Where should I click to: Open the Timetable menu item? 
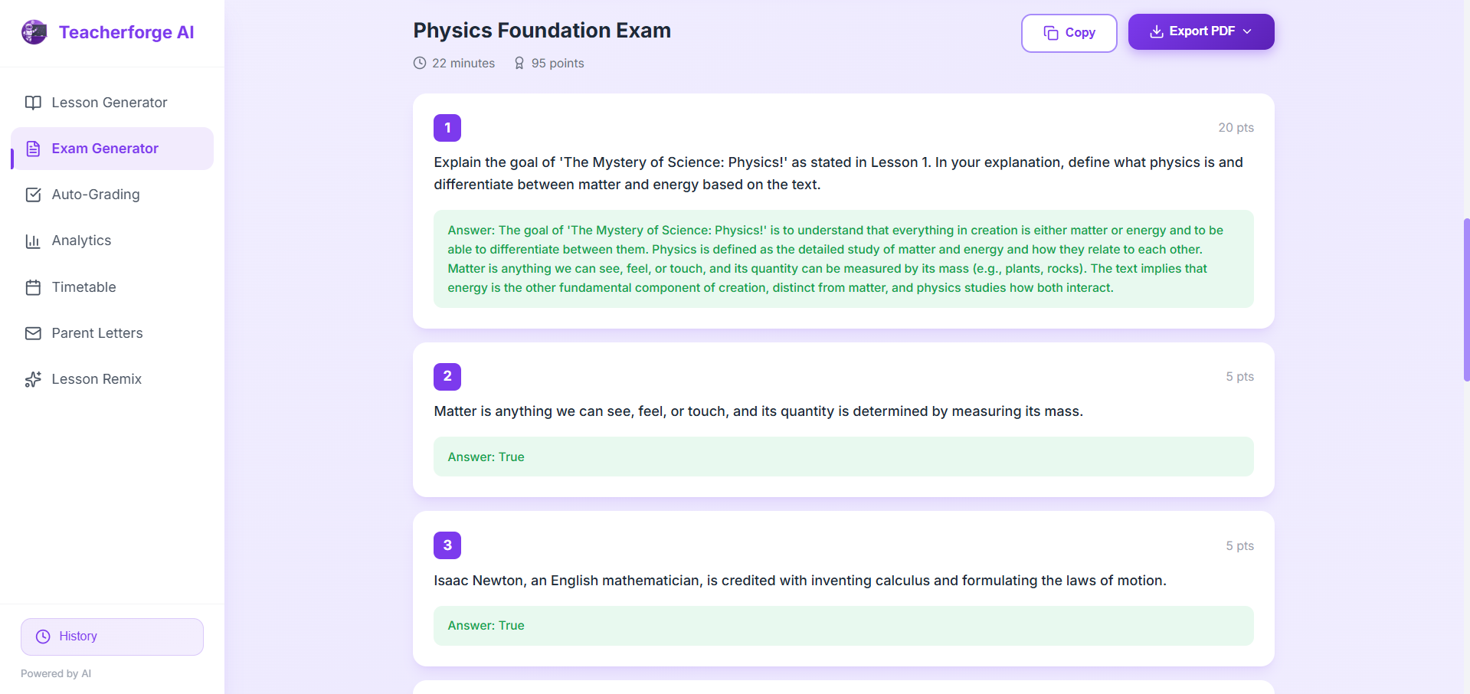point(83,287)
